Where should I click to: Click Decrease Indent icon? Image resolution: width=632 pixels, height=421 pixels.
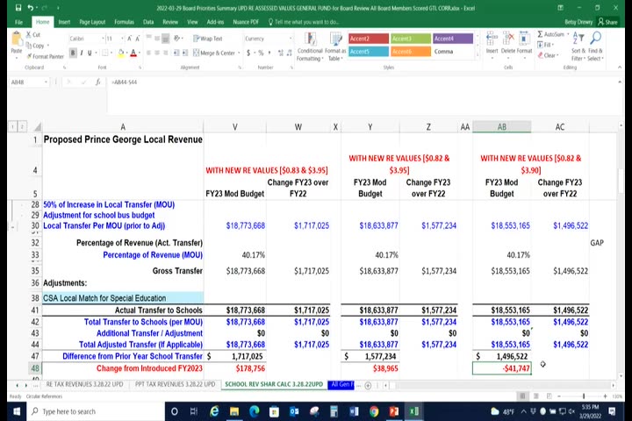tap(176, 53)
